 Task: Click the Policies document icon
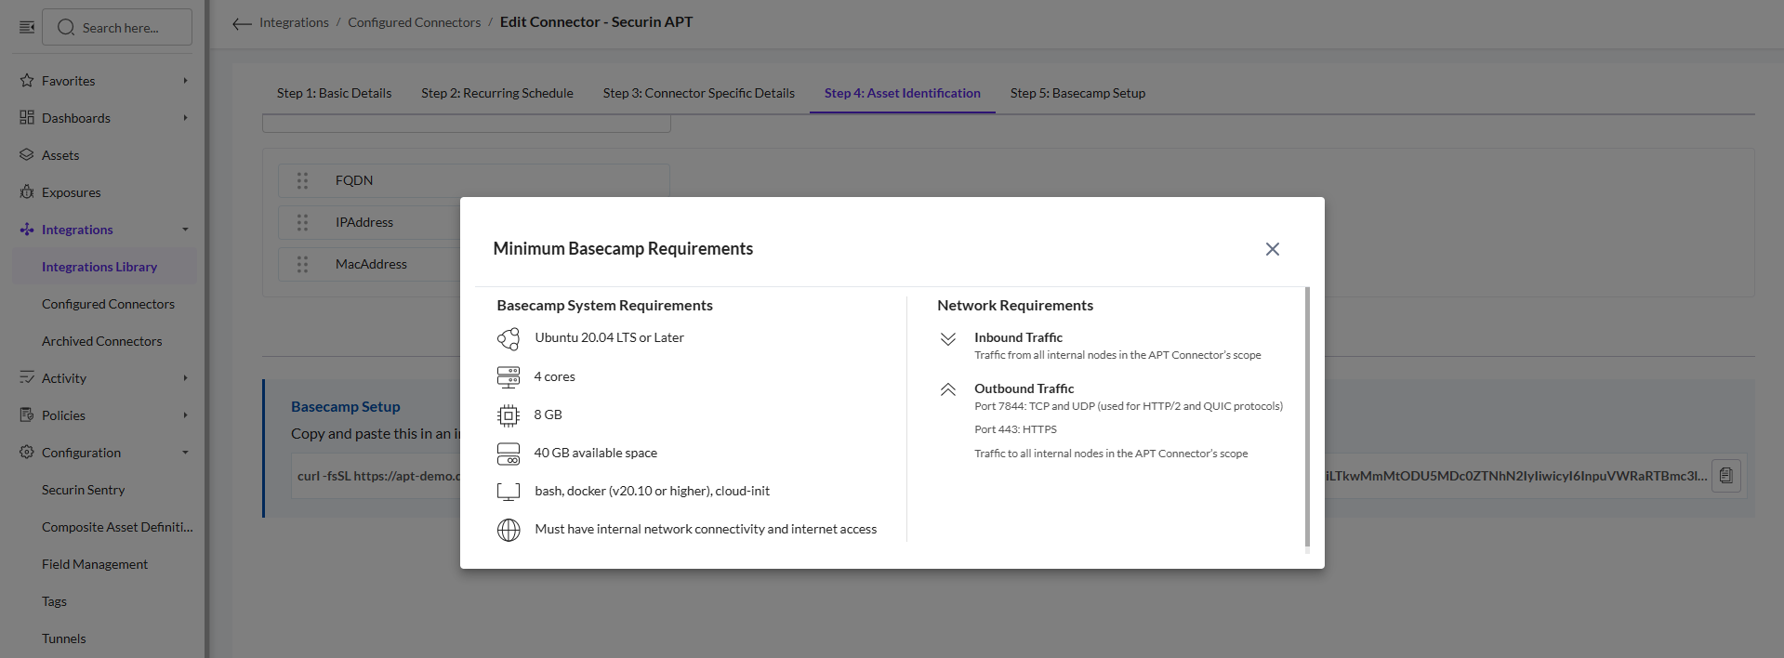click(x=27, y=415)
